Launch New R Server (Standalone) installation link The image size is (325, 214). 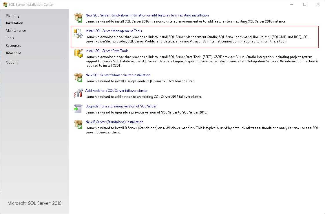pyautogui.click(x=114, y=122)
